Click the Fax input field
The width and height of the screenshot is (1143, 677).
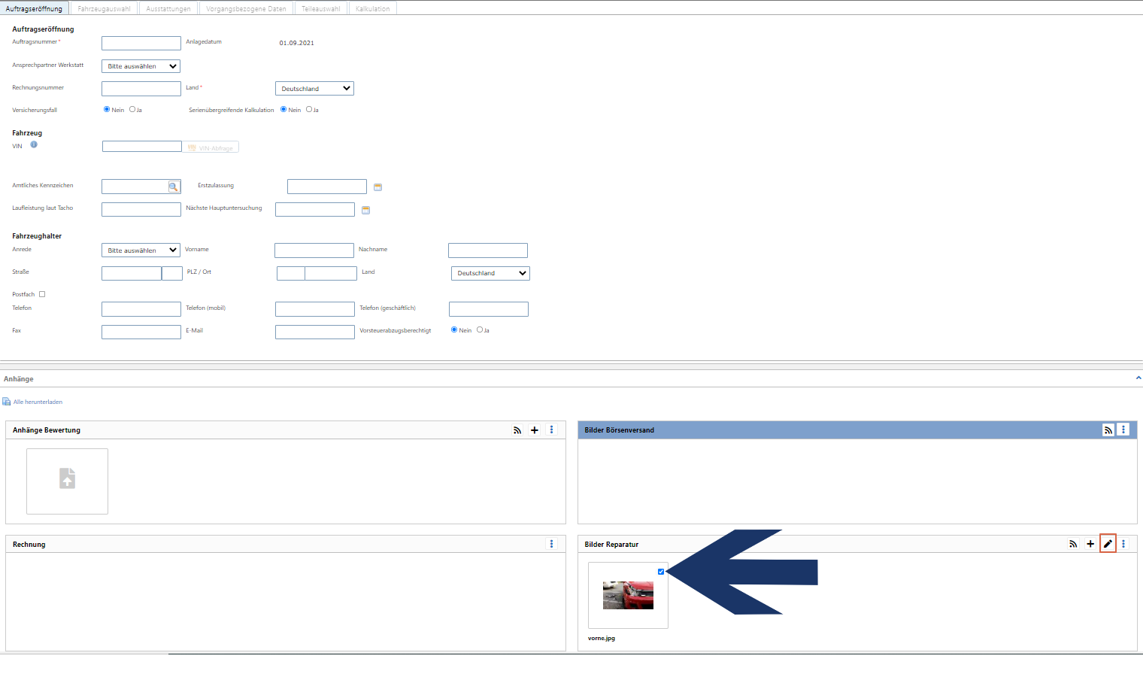(x=141, y=332)
